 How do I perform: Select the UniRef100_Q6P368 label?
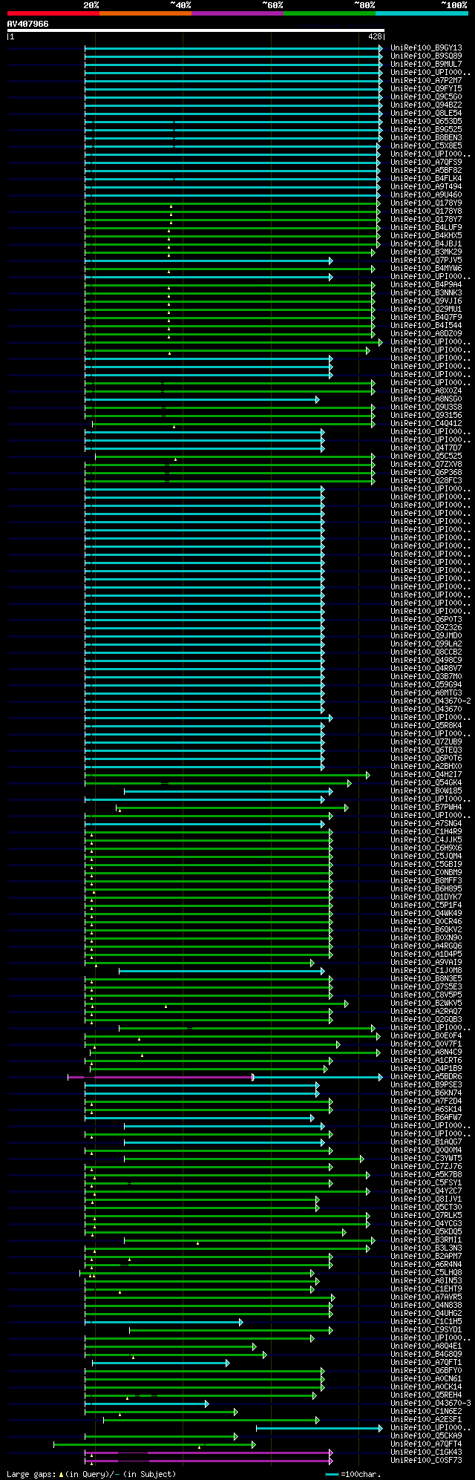pos(426,473)
